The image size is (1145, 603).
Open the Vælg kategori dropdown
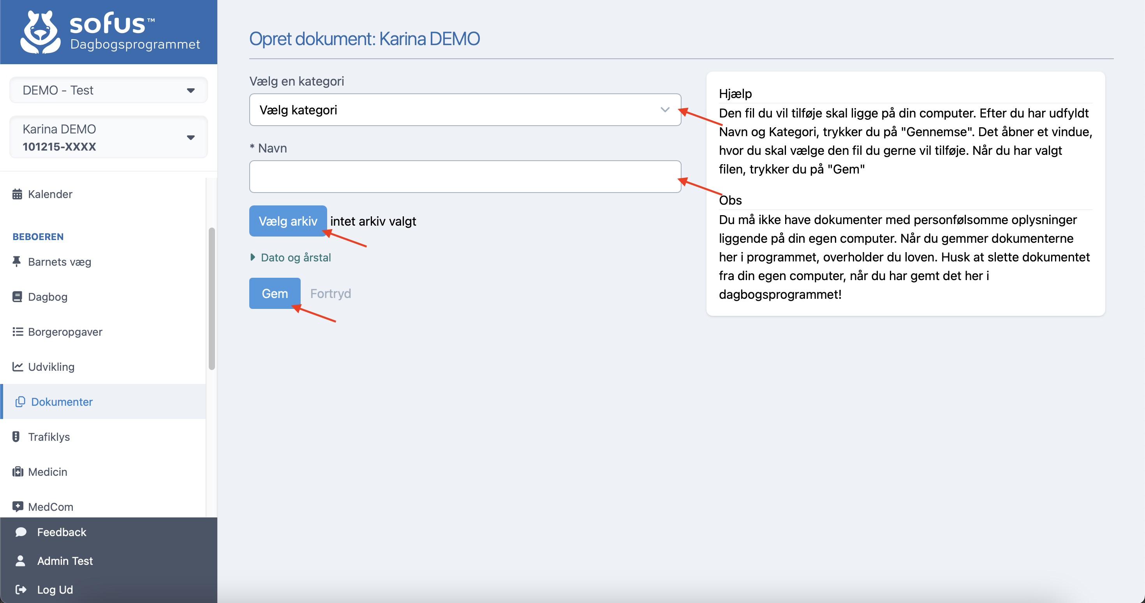pos(465,110)
